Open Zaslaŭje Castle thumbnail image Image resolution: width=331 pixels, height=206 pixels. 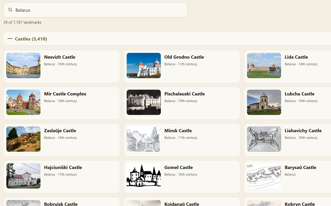coord(23,139)
